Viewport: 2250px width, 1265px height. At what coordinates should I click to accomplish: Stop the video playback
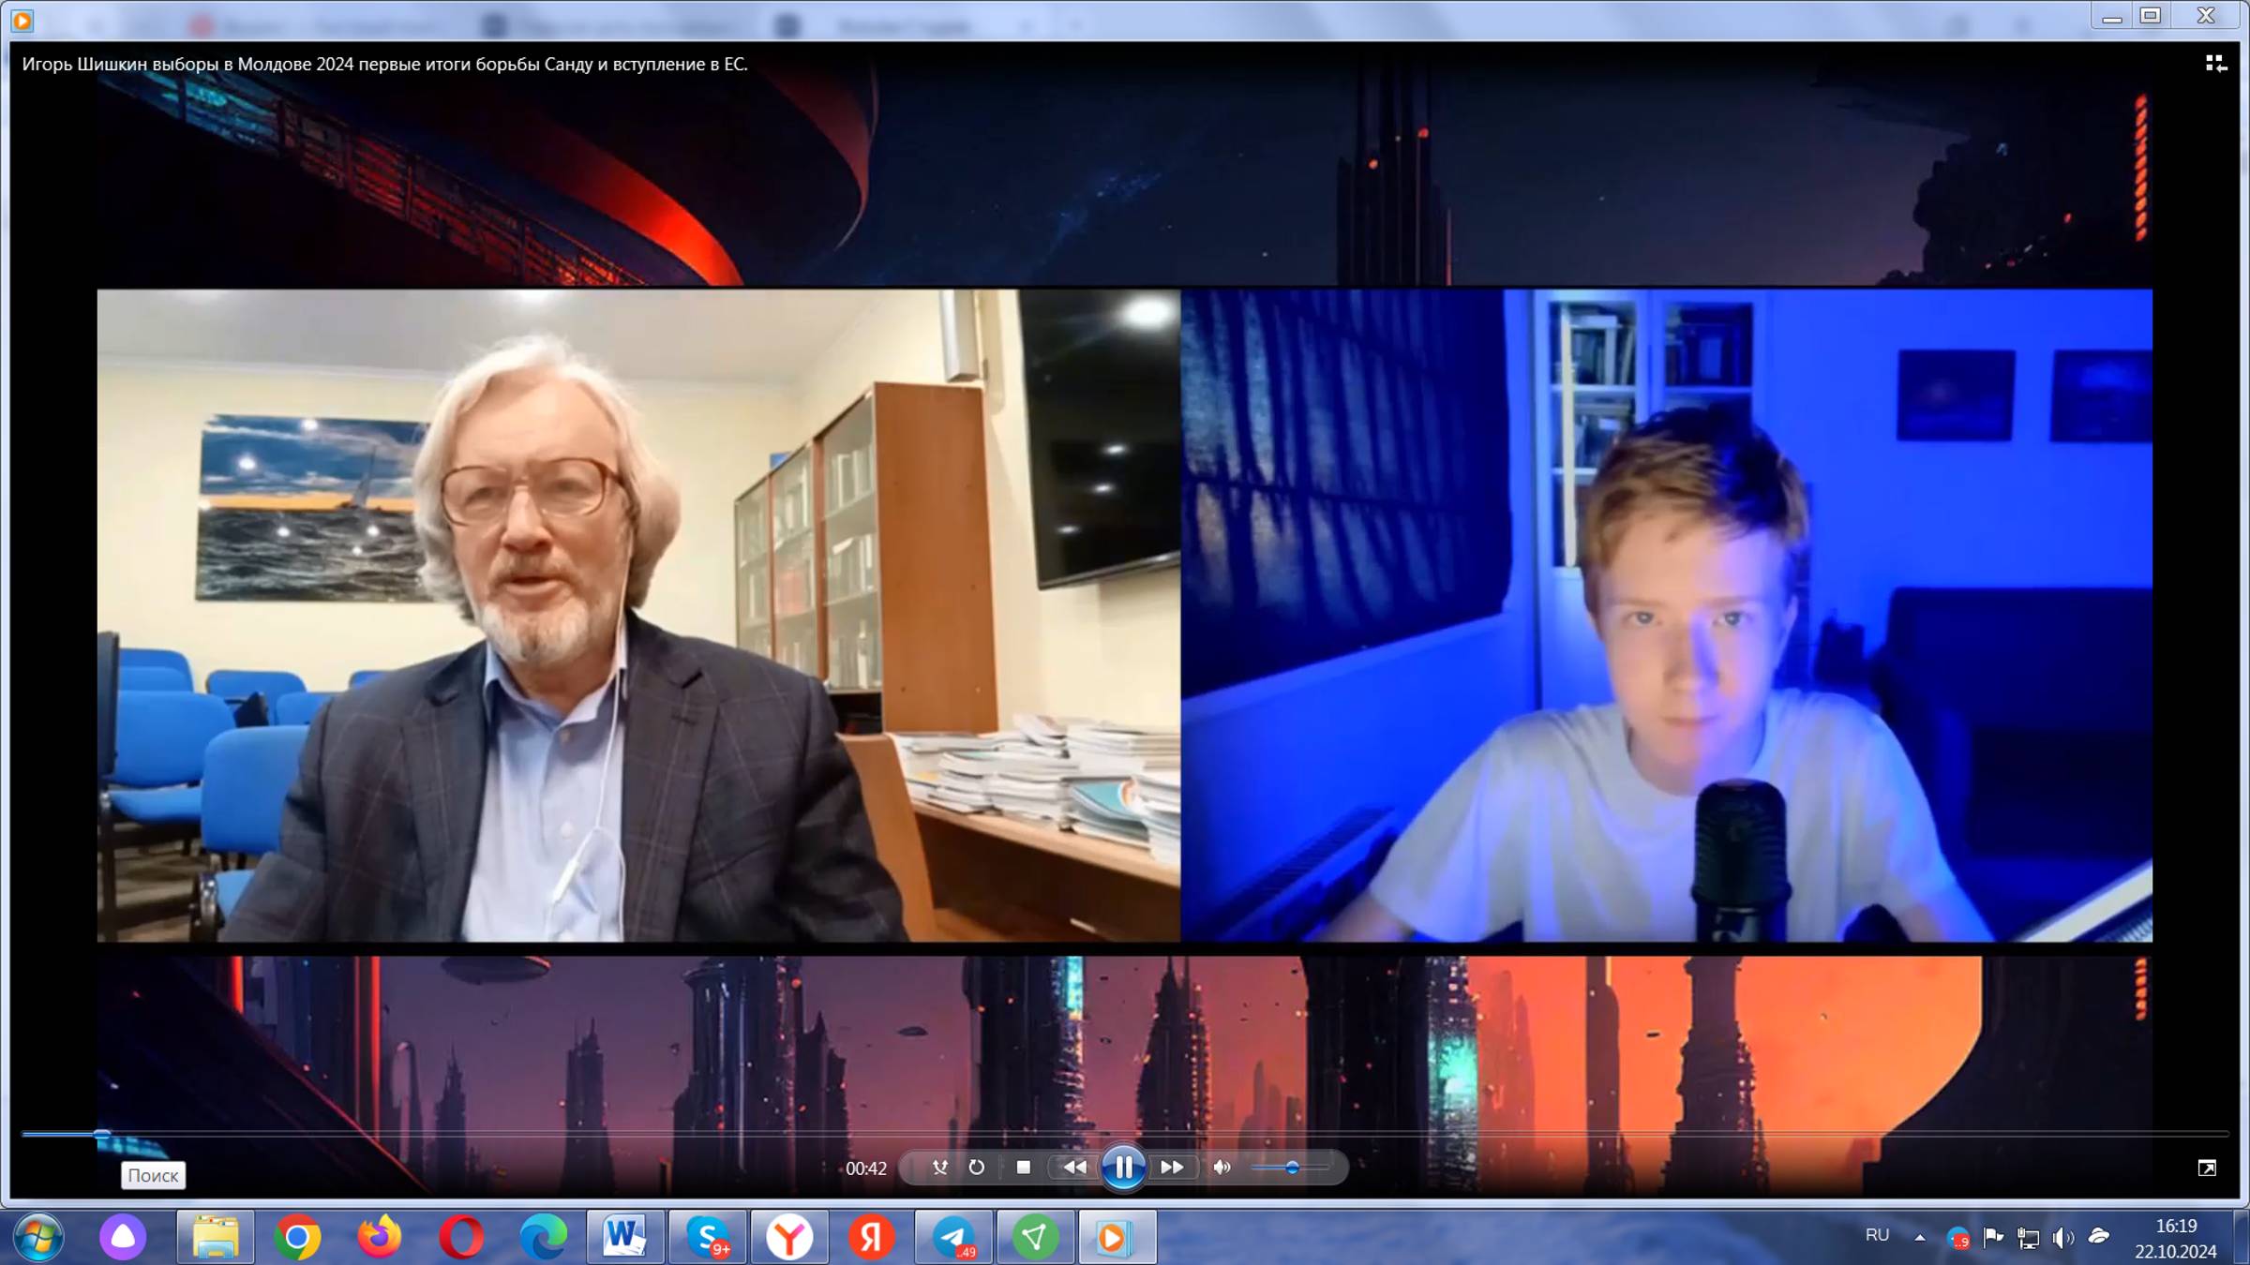1024,1167
